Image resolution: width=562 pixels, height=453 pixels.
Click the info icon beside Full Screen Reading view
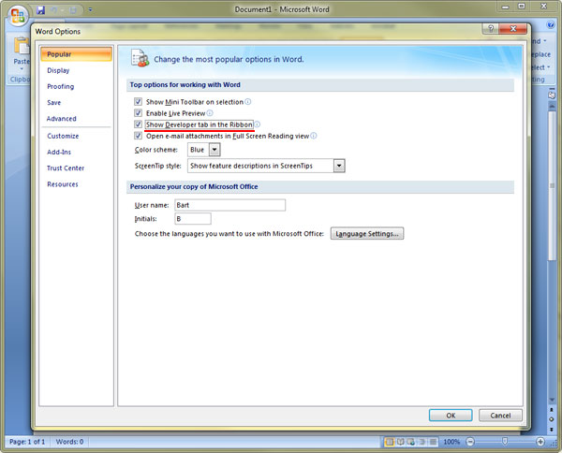click(314, 136)
